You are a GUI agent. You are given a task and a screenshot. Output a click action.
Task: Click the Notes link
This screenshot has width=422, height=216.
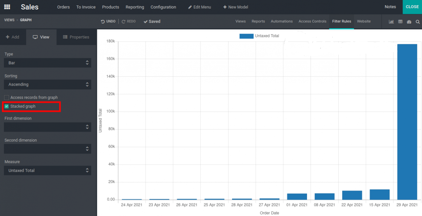pyautogui.click(x=390, y=7)
